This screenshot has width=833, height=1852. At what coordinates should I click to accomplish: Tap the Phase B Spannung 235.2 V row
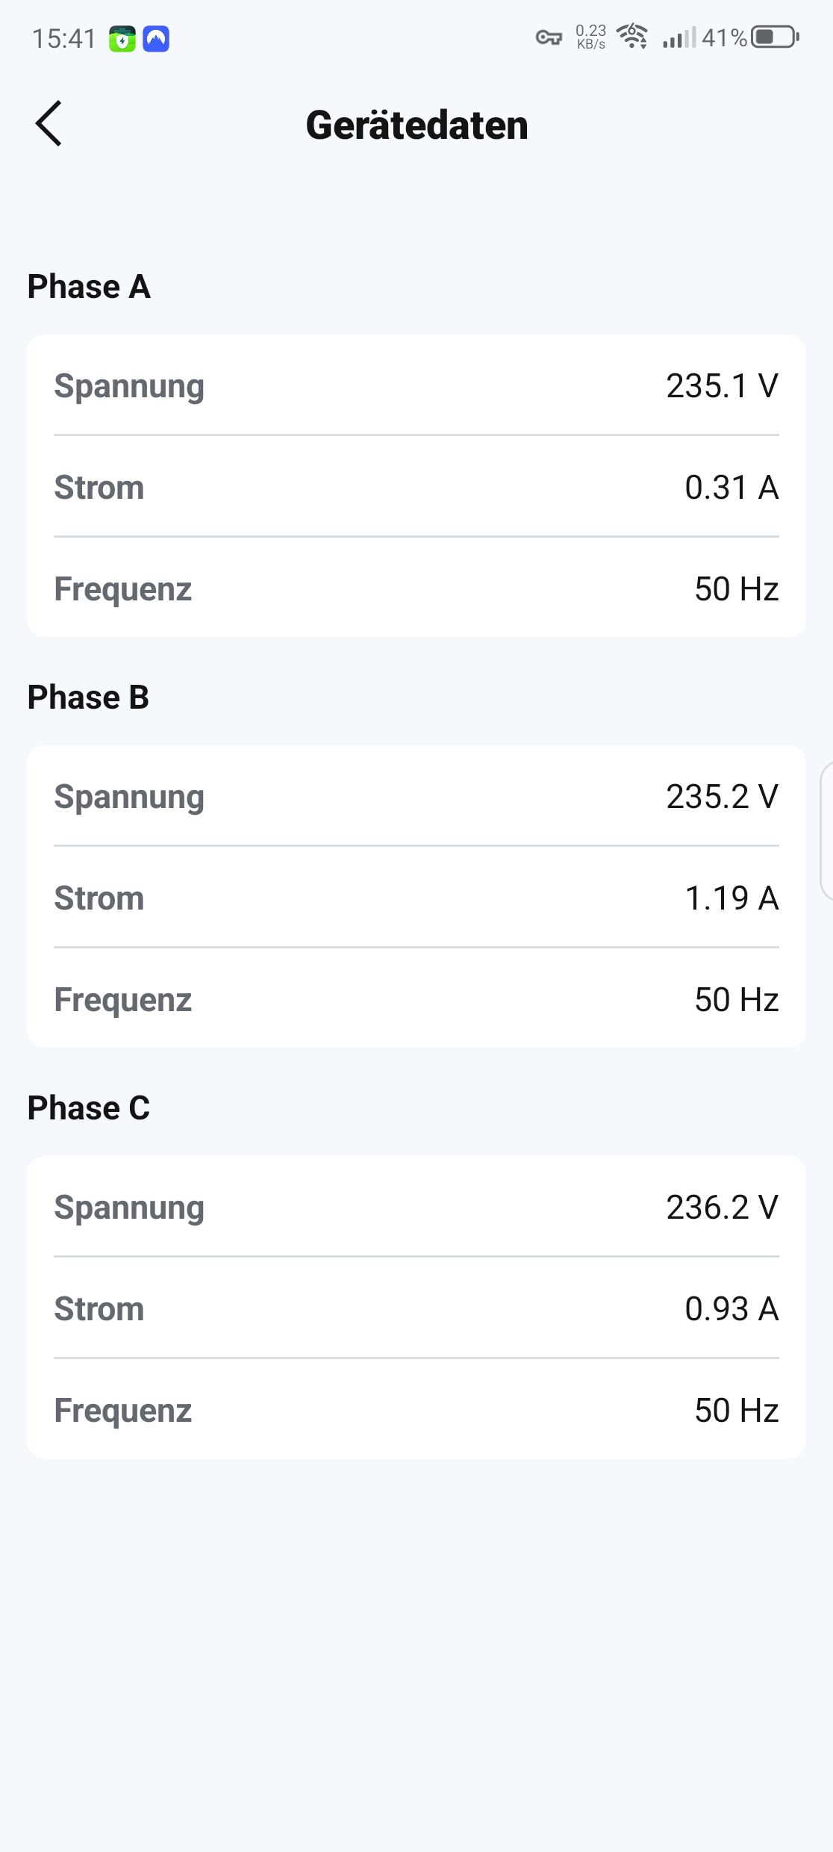point(416,797)
